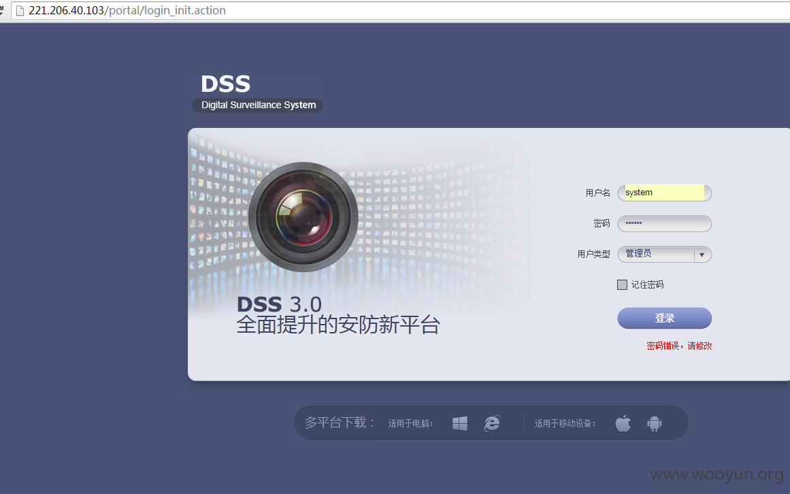Open the 管理员 user type combo box
Screen dimensions: 790x494
665,254
